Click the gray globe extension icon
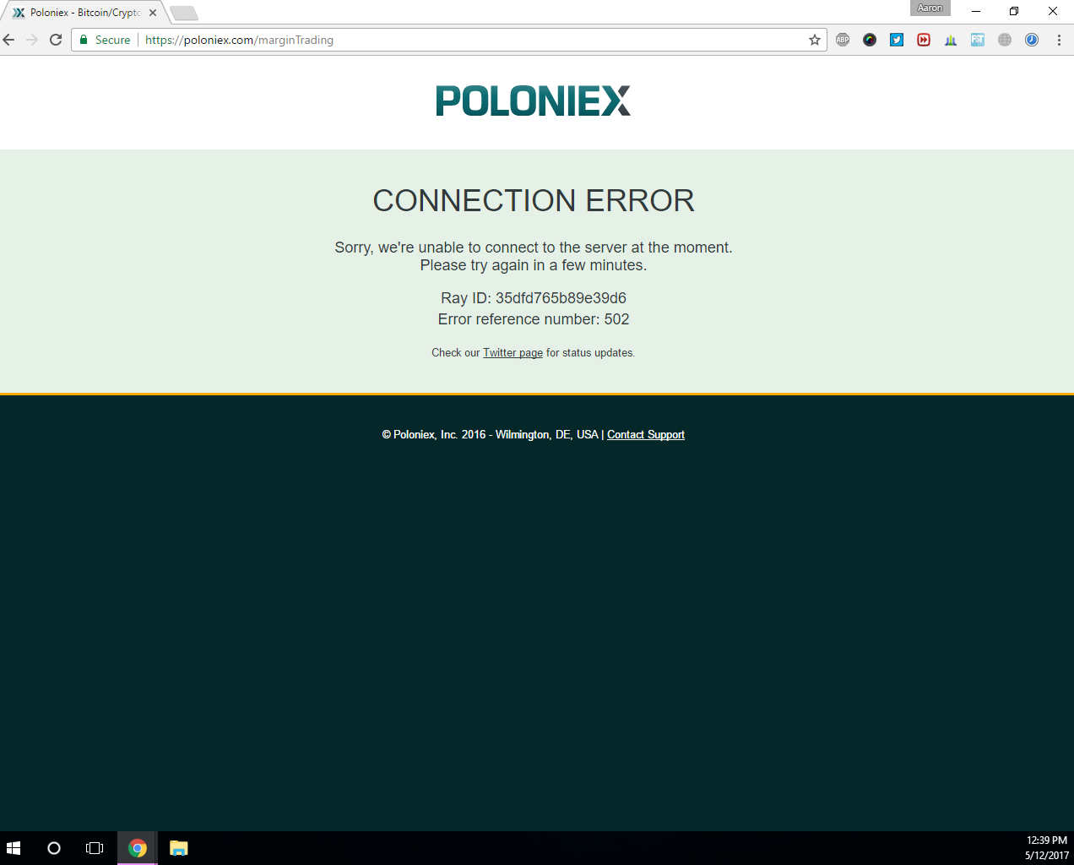 point(1005,40)
